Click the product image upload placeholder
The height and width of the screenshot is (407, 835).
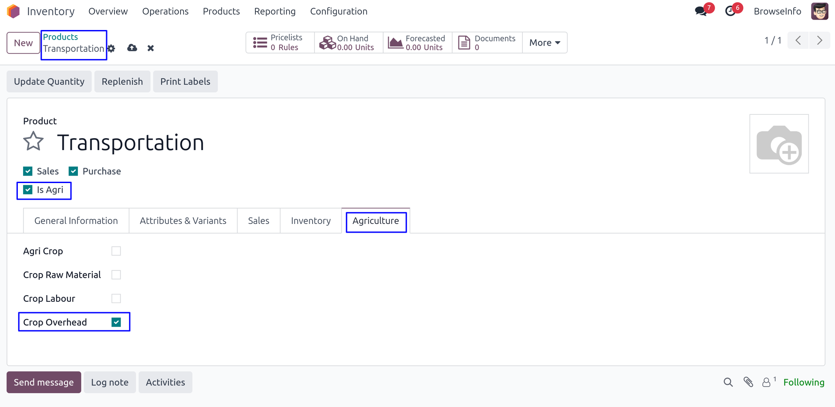779,144
